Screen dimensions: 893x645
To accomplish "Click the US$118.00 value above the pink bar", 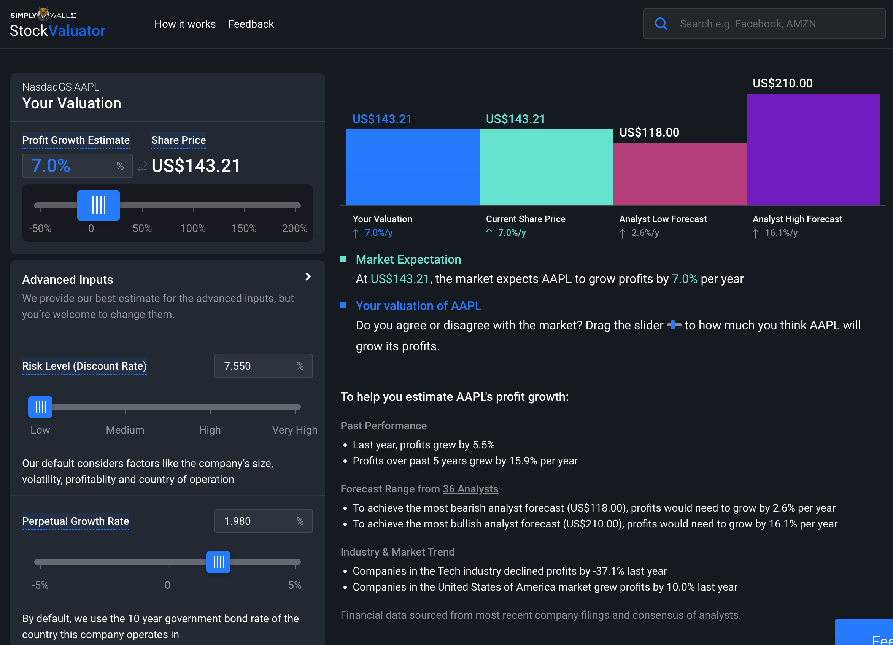I will pyautogui.click(x=649, y=132).
